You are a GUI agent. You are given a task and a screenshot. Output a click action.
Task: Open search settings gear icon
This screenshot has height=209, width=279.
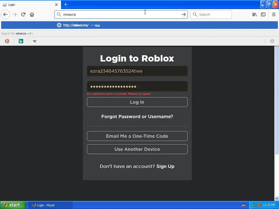pyautogui.click(x=272, y=41)
